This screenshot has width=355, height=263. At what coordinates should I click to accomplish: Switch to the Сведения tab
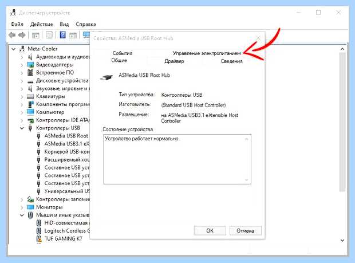pyautogui.click(x=232, y=61)
